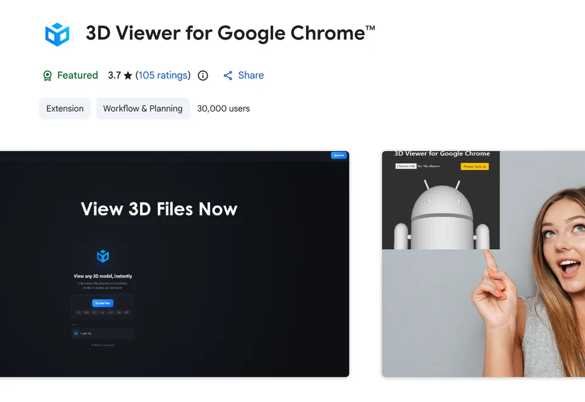Viewport: 585px width, 402px height.
Task: Open the Android model screenshot thumbnail
Action: 483,264
